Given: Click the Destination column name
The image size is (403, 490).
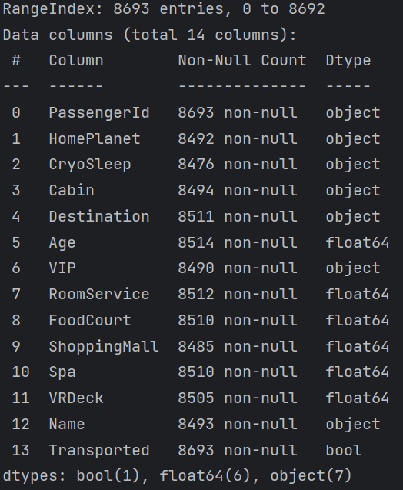Looking at the screenshot, I should click(99, 217).
